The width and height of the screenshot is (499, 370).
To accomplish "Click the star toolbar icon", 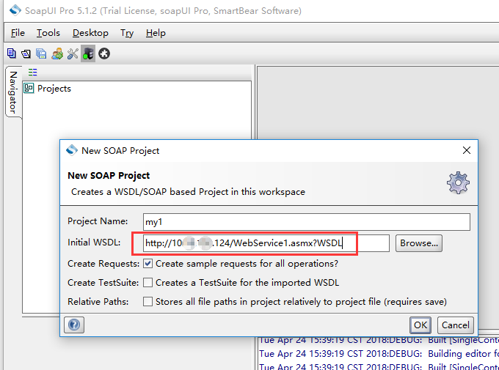I will coord(104,53).
